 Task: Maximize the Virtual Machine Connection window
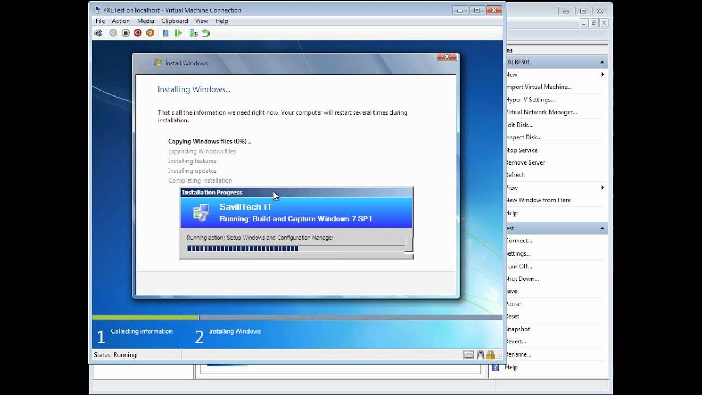[x=477, y=10]
